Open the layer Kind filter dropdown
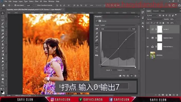The height and width of the screenshot is (102, 181). pyautogui.click(x=152, y=15)
